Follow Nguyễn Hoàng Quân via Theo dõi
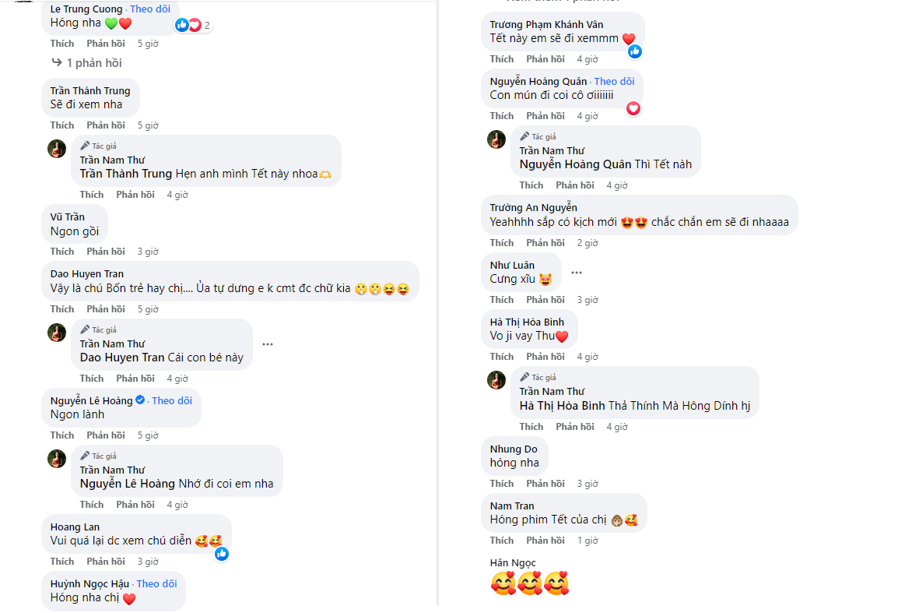The width and height of the screenshot is (912, 613). pyautogui.click(x=614, y=81)
